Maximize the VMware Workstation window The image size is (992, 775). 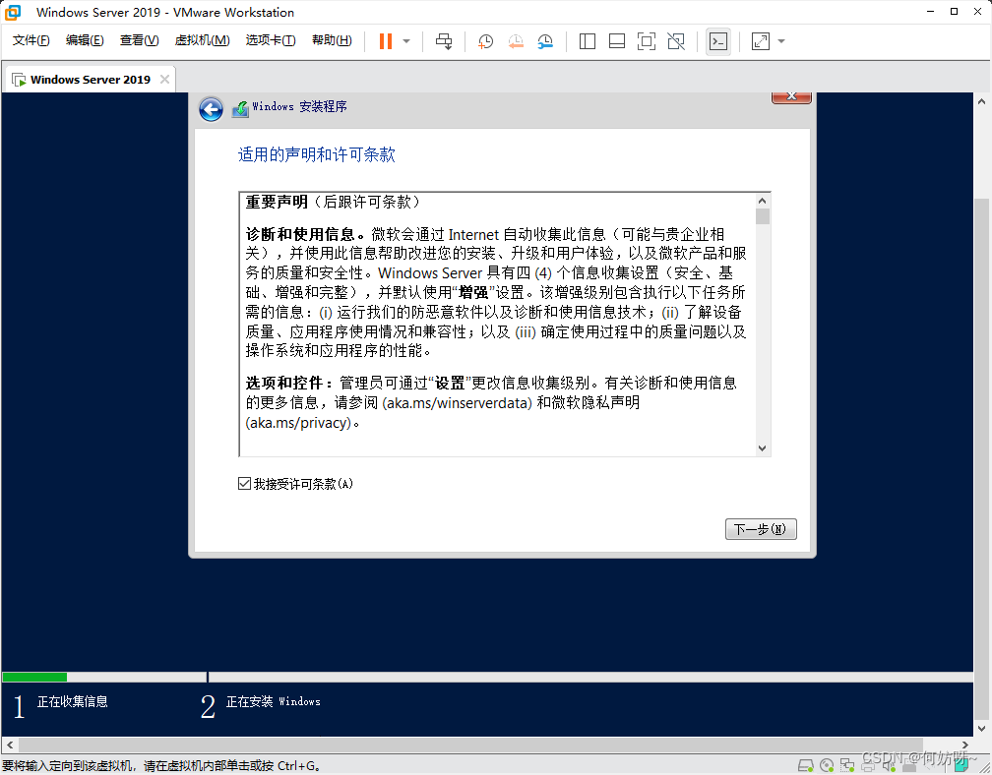[x=954, y=12]
